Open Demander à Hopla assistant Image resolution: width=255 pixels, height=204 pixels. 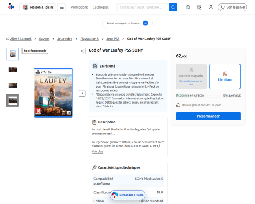(127, 195)
